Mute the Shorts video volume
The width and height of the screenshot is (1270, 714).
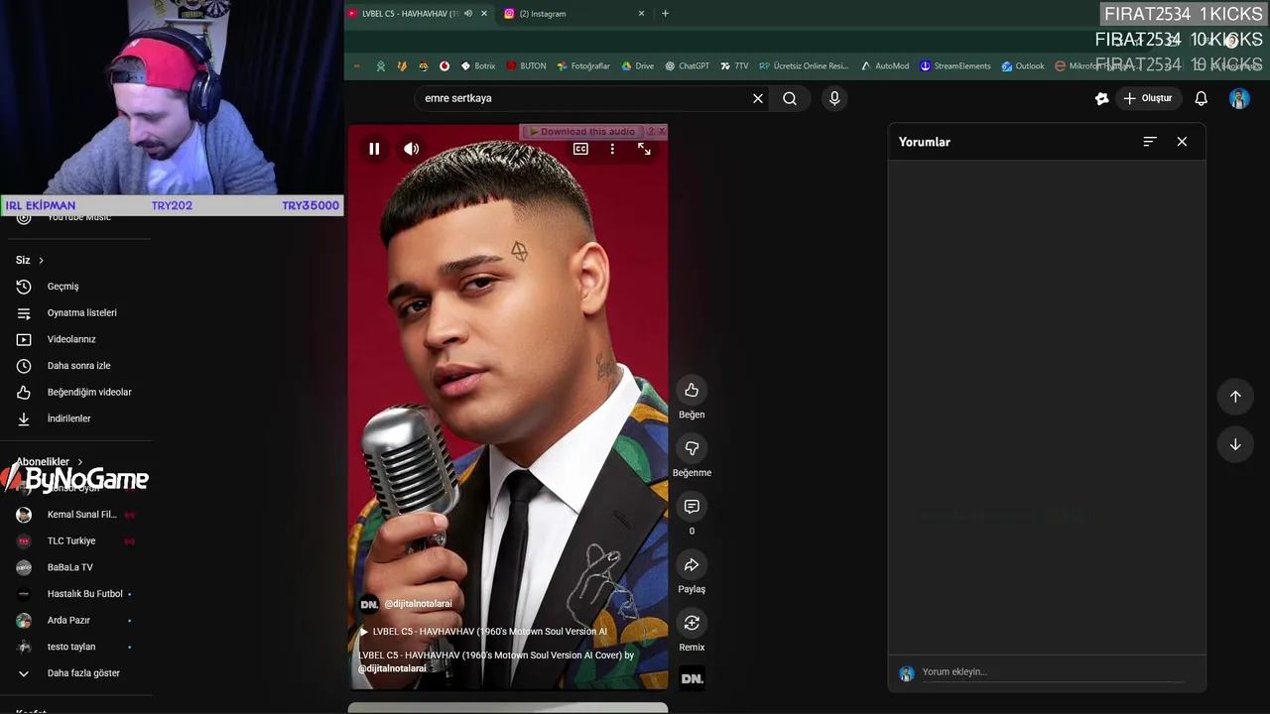(x=412, y=149)
